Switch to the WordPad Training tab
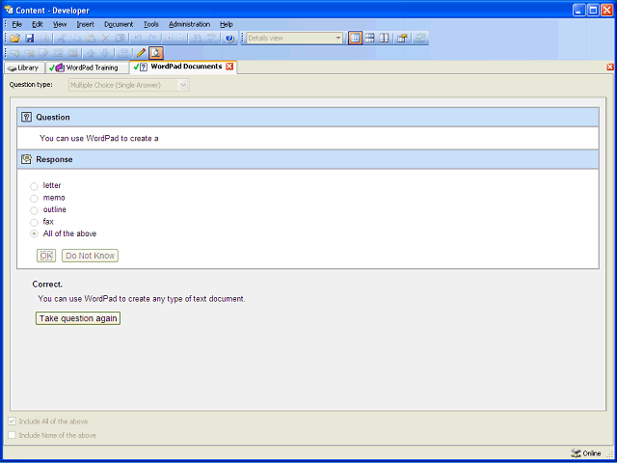The height and width of the screenshot is (463, 617). [88, 68]
